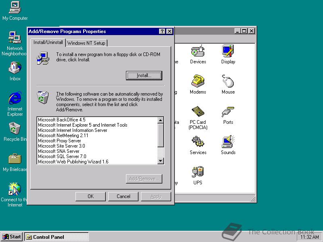Select the My Briefcase desktop icon

(15, 163)
